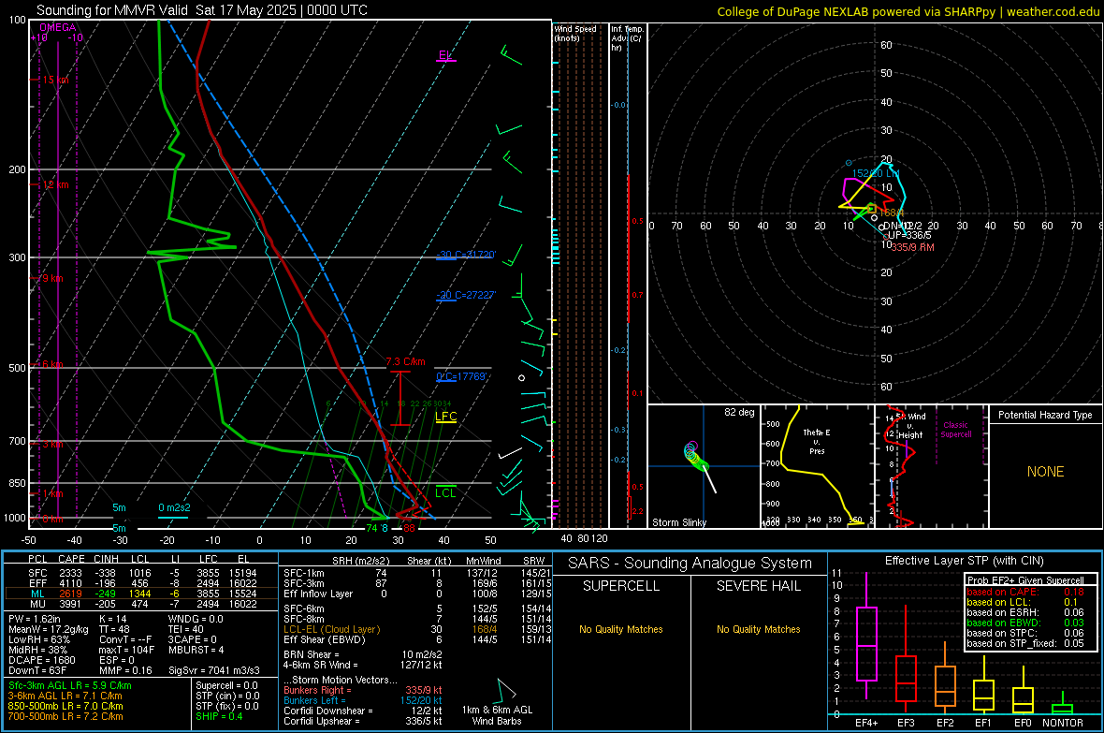Click the CAPE column header
The height and width of the screenshot is (733, 1104).
click(71, 559)
